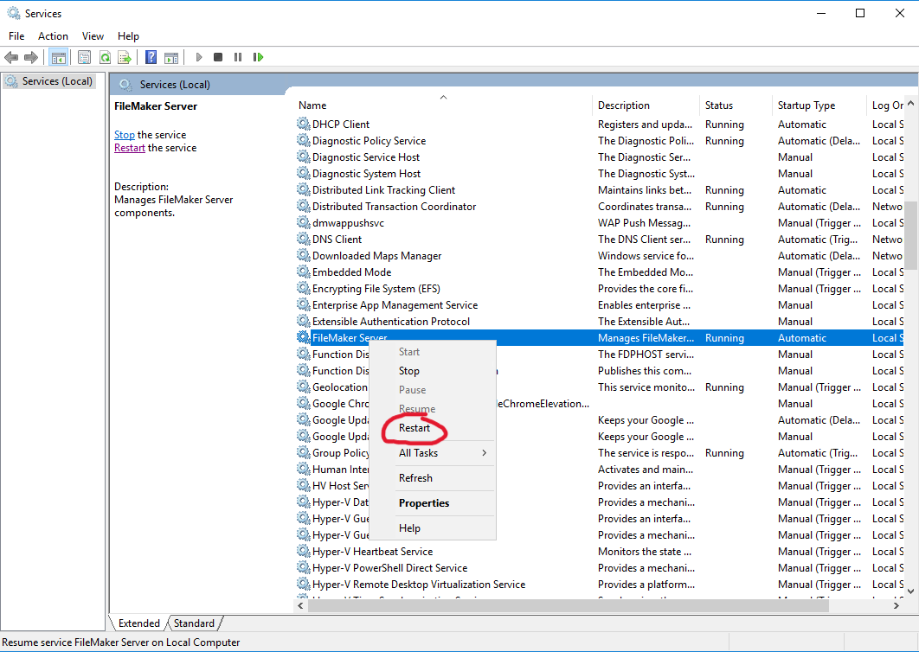Select Encrypting File System (EFS) service

[600, 288]
